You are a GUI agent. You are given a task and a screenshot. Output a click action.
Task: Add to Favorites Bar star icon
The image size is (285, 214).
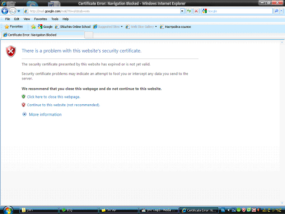pyautogui.click(x=33, y=27)
